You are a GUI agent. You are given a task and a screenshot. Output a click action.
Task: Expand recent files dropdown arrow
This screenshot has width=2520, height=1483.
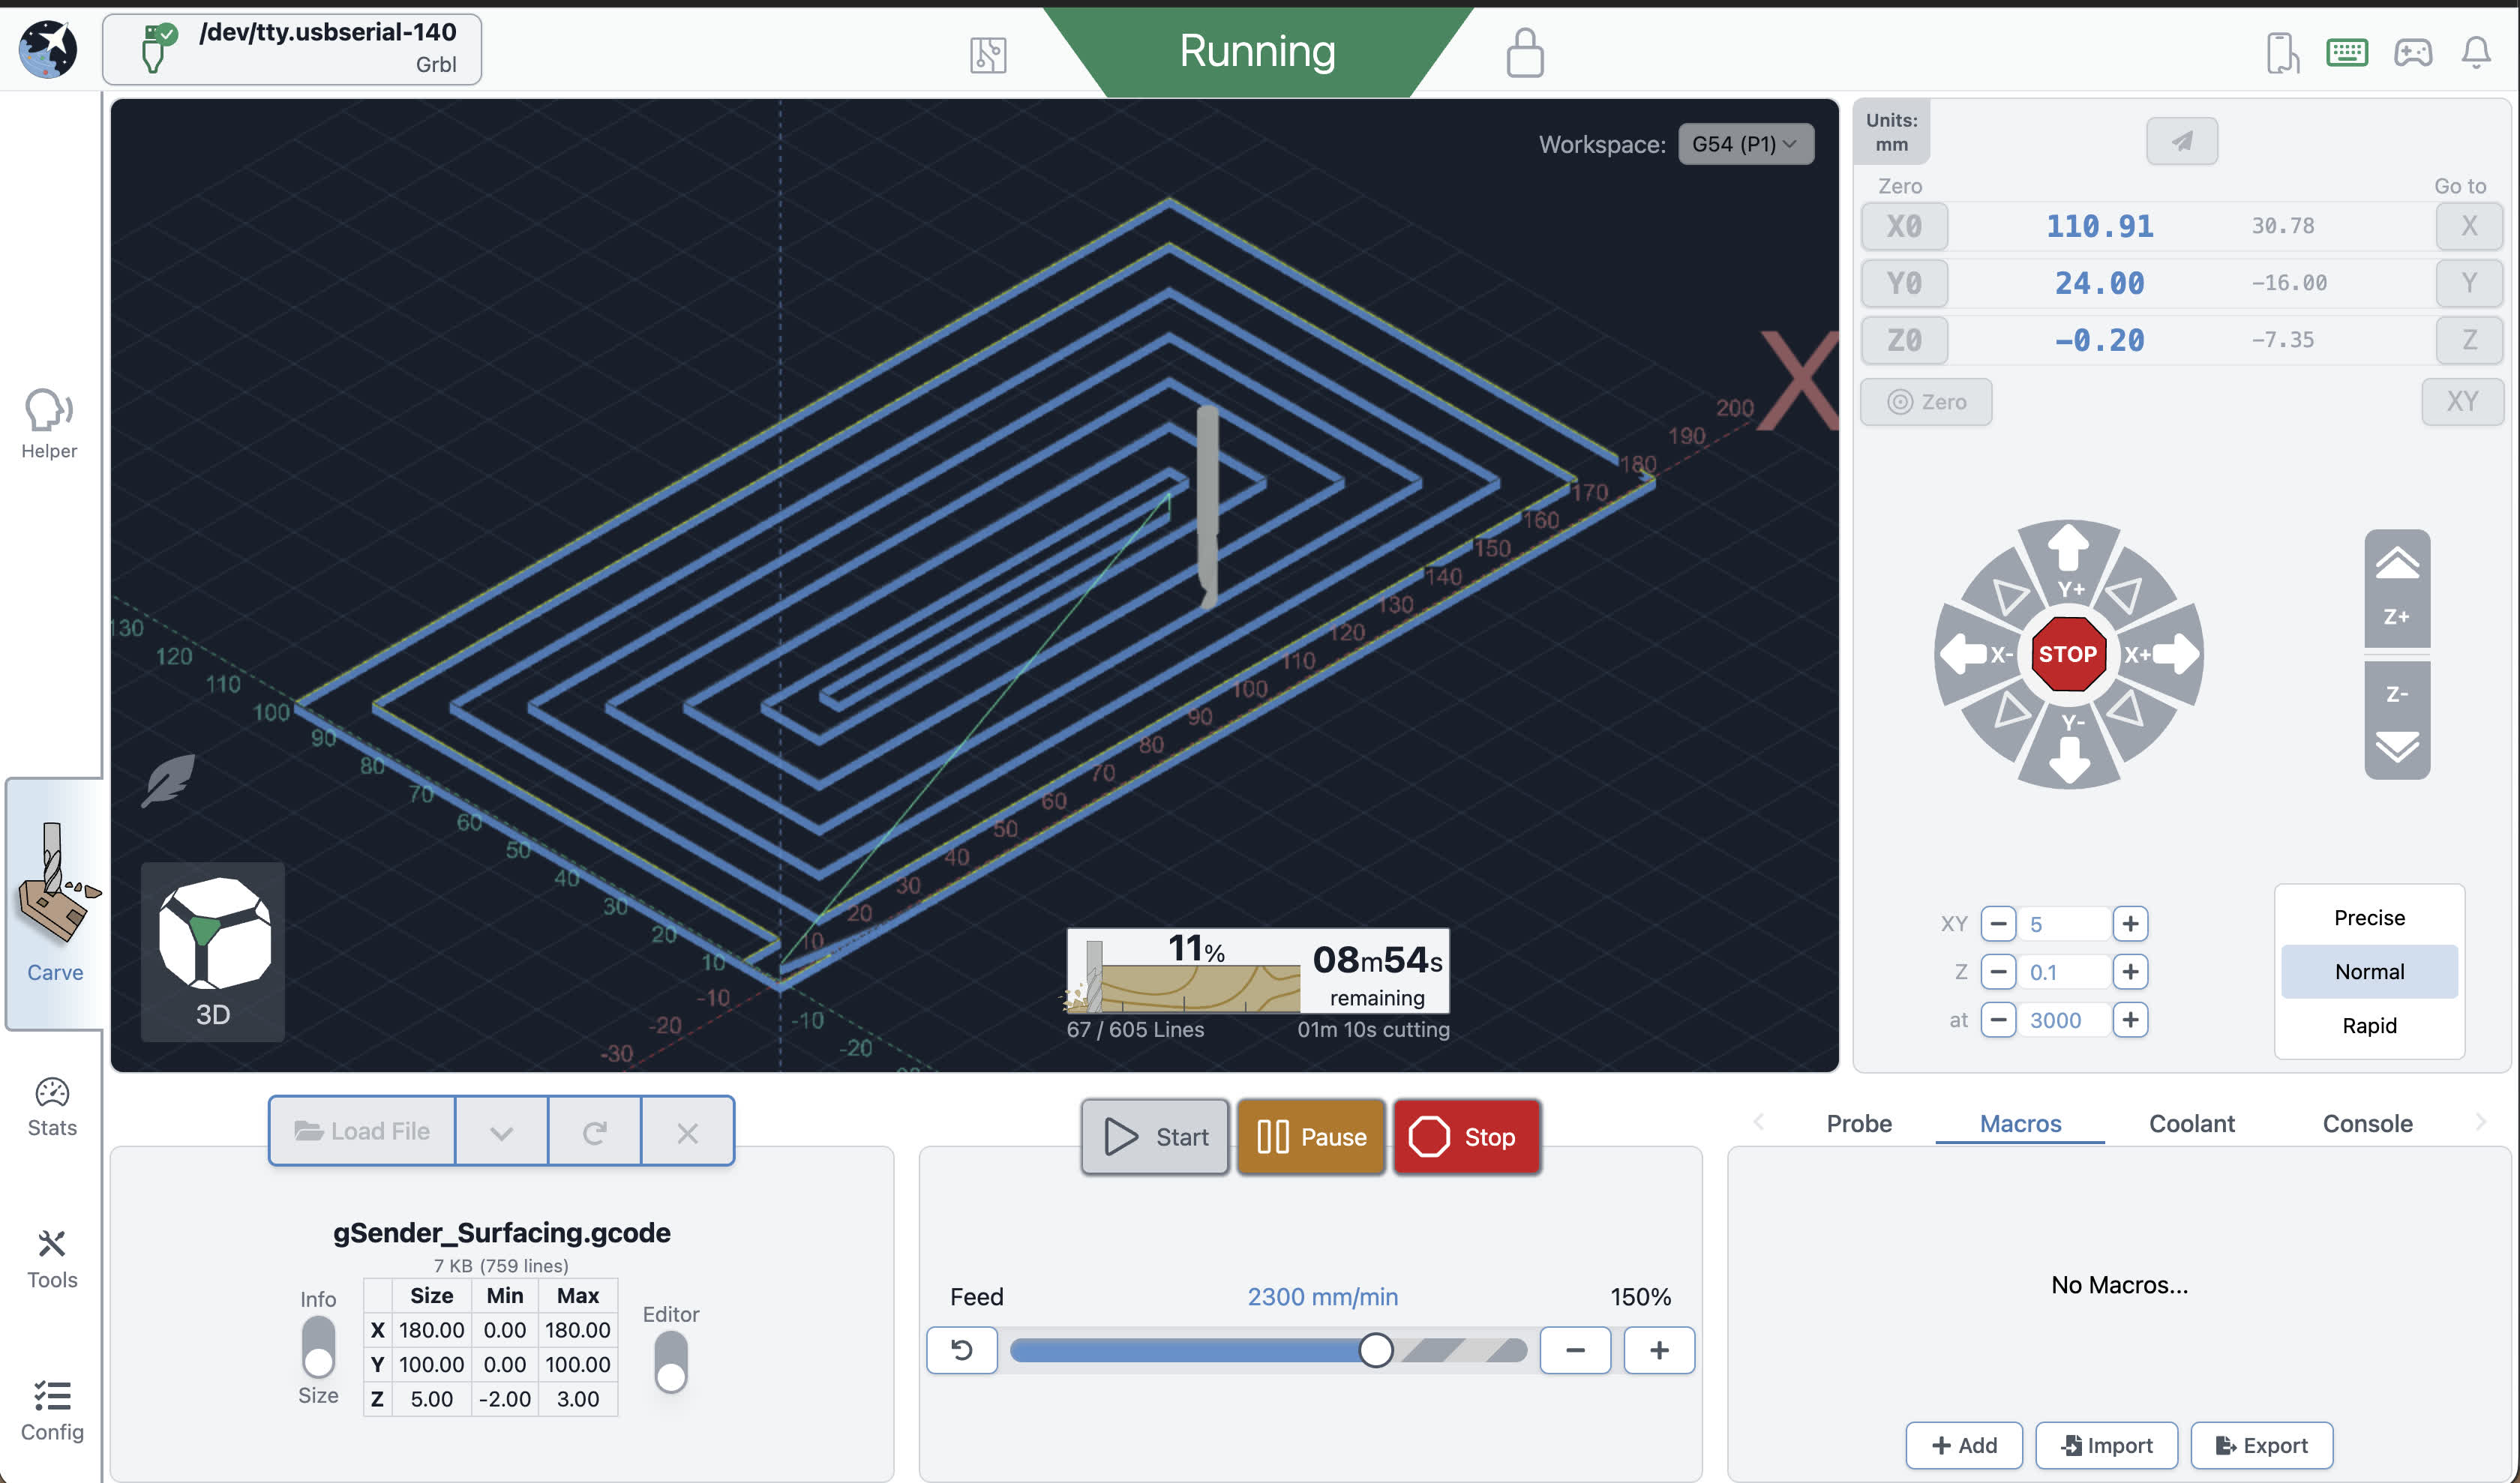click(501, 1132)
